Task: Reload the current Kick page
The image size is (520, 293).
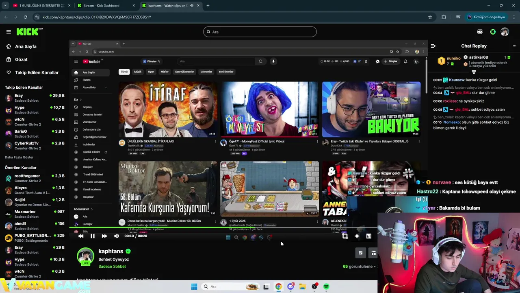Action: tap(25, 17)
